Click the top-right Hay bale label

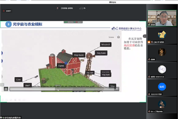click(x=102, y=53)
